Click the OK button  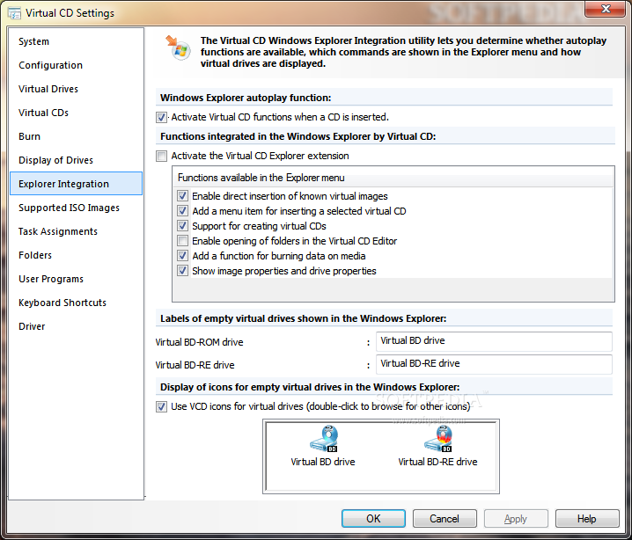[x=373, y=519]
